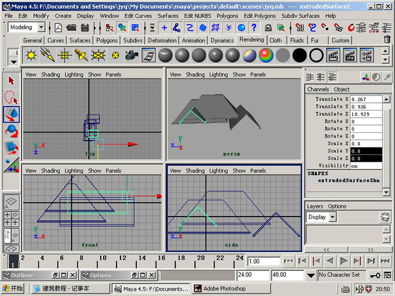Save the scene with the floppy icon
The height and width of the screenshot is (296, 395).
(x=85, y=27)
